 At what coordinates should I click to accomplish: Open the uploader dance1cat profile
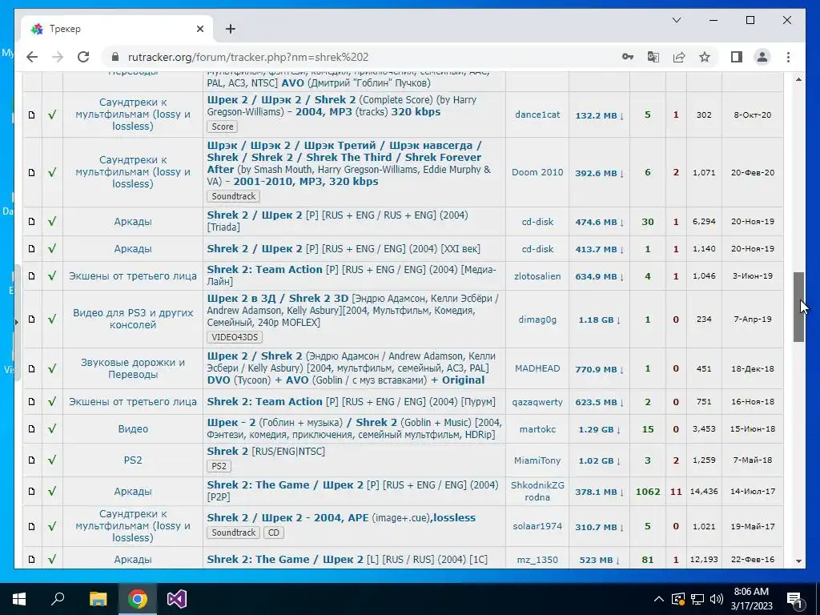tap(537, 115)
